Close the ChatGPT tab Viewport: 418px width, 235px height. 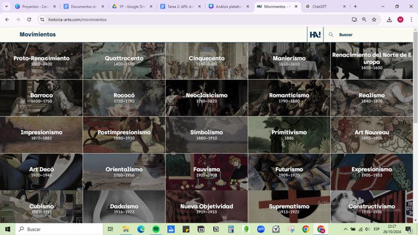(x=344, y=6)
